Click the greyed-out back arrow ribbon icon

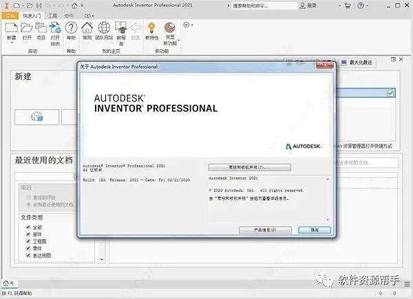pyautogui.click(x=136, y=28)
